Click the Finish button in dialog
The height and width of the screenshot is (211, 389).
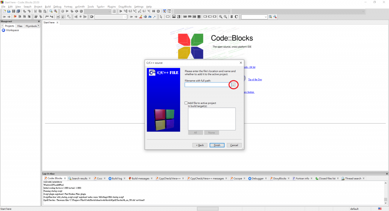(x=217, y=145)
